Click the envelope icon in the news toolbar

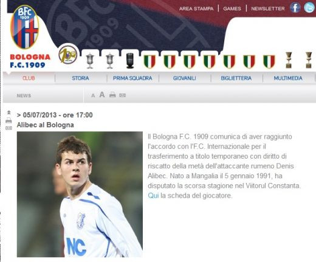(x=122, y=95)
